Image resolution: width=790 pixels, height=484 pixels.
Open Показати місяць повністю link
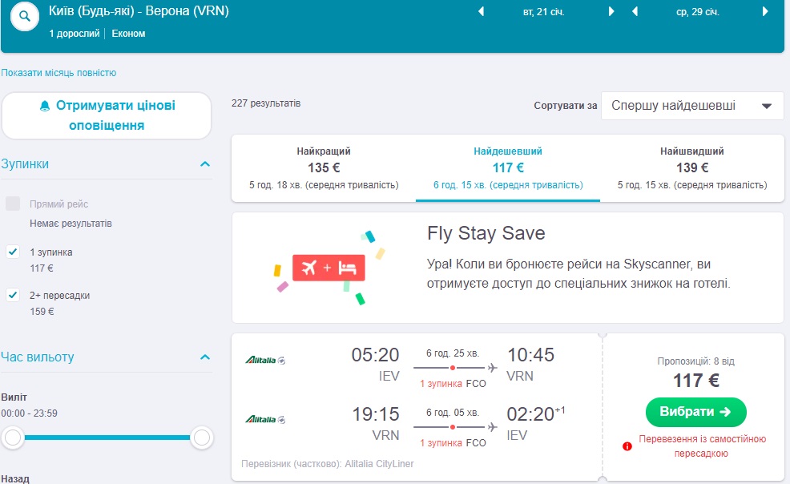coord(58,73)
